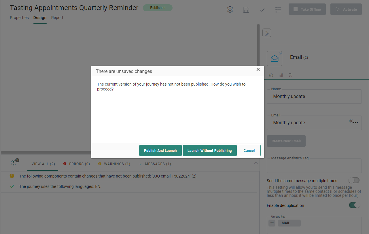The image size is (369, 234).
Task: Open the SQL icon in Email panel
Action: point(291,76)
